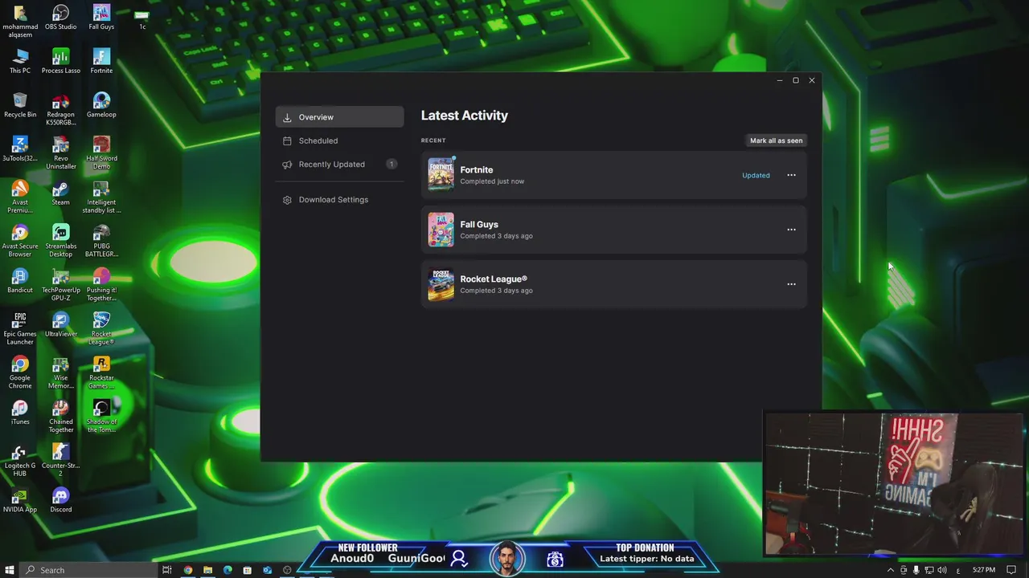Open Task View on the taskbar
This screenshot has height=578, width=1029.
coord(167,570)
